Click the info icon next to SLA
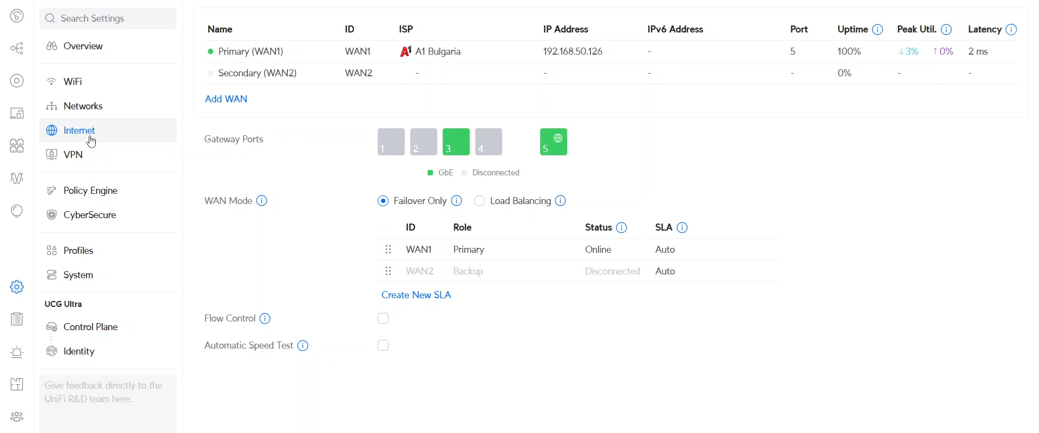The height and width of the screenshot is (433, 1039). pos(682,228)
